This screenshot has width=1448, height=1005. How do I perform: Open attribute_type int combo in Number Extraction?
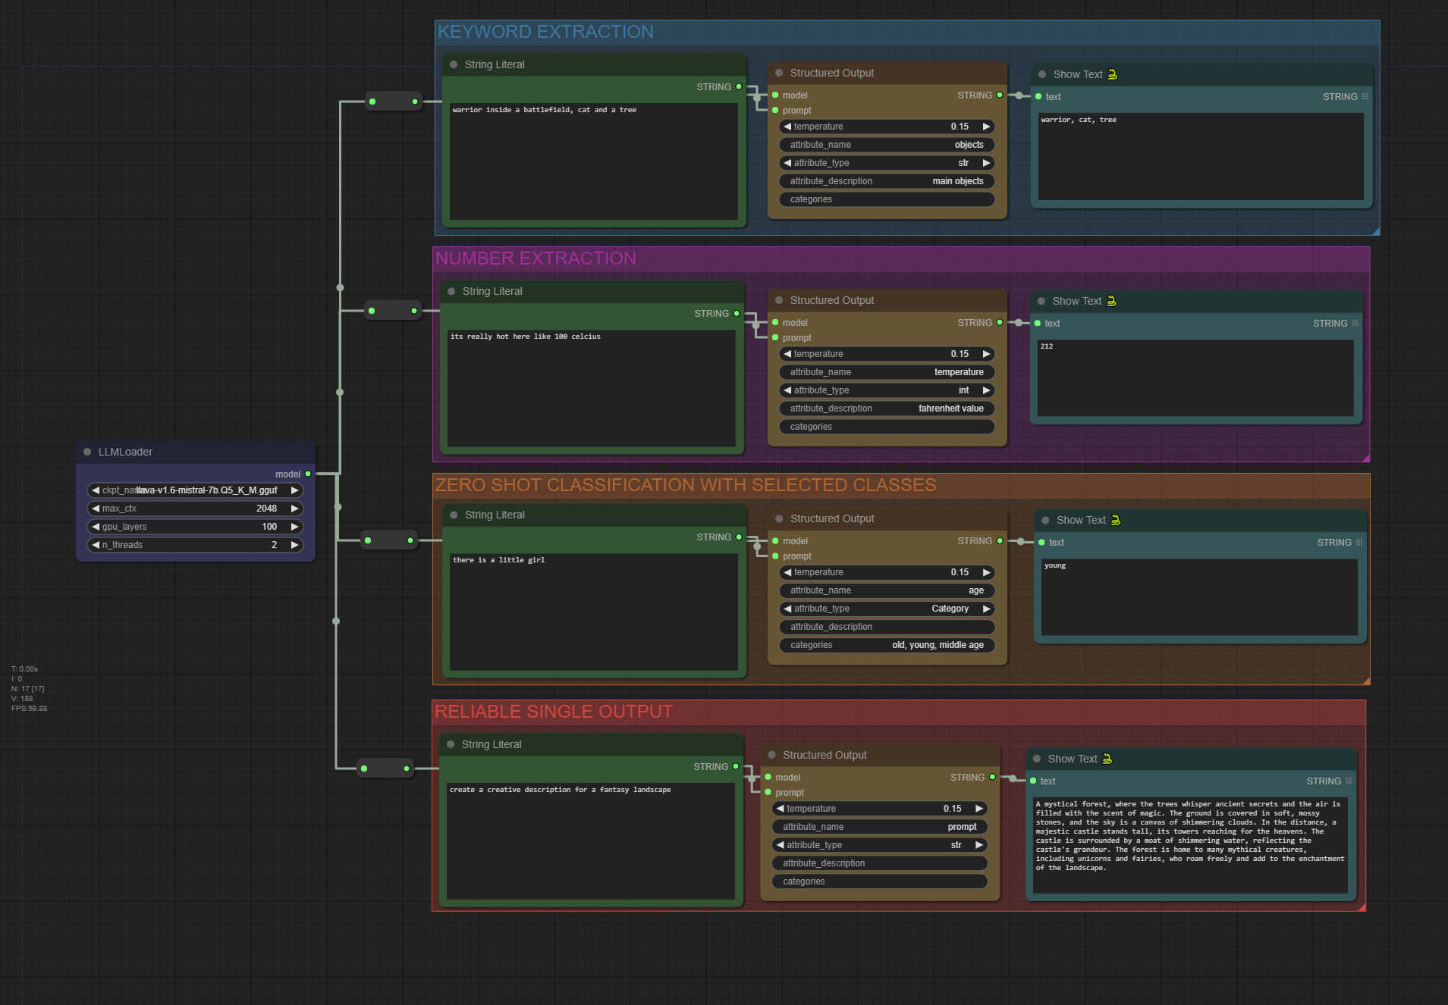point(887,390)
